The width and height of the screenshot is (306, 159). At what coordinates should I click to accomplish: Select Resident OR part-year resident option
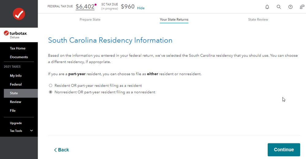pos(51,85)
